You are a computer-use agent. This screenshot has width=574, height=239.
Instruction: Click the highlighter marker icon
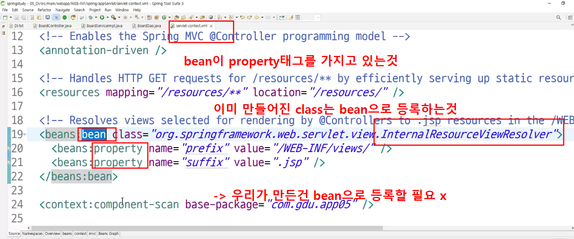[x=290, y=17]
